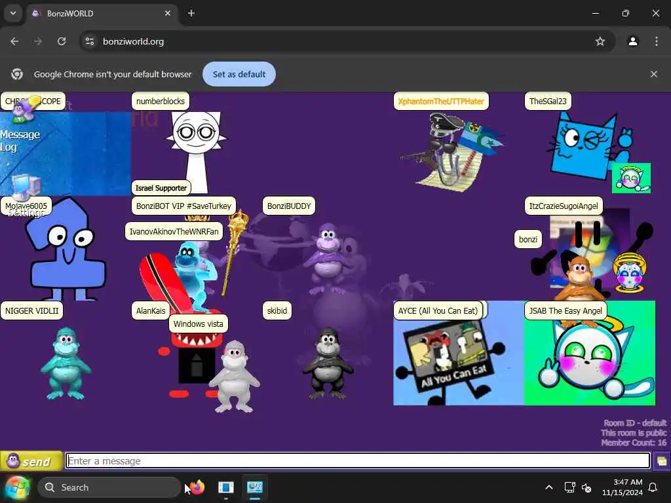The width and height of the screenshot is (671, 503).
Task: Click the yellow icon right of message box
Action: [662, 461]
